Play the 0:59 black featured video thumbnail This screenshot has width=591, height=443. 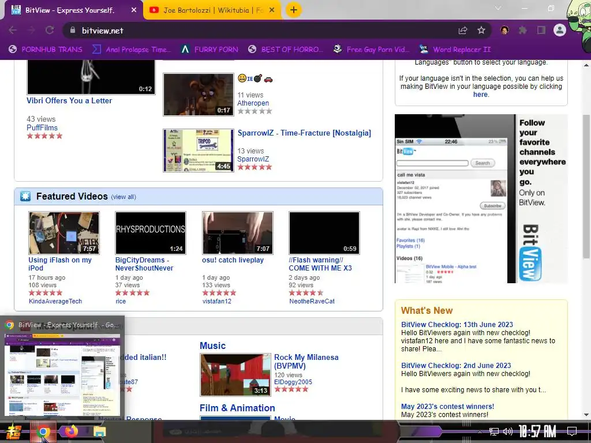(x=324, y=233)
